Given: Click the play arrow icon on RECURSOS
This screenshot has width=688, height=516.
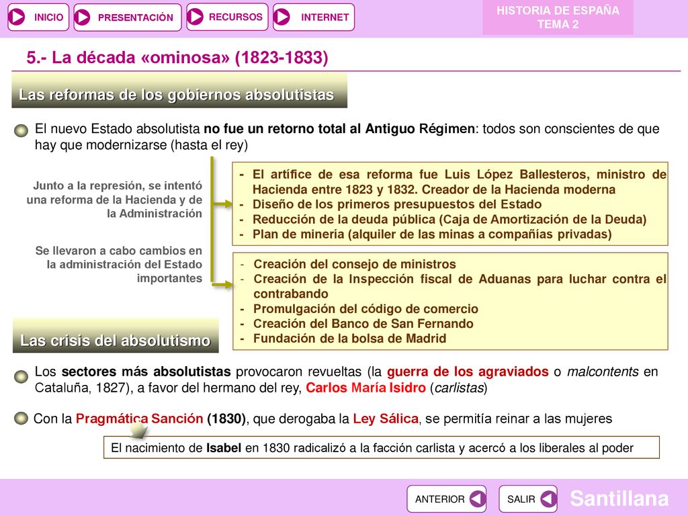Looking at the screenshot, I should point(196,17).
